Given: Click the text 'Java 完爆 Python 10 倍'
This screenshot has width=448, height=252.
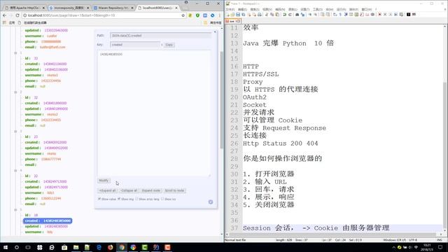Looking at the screenshot, I should point(288,43).
